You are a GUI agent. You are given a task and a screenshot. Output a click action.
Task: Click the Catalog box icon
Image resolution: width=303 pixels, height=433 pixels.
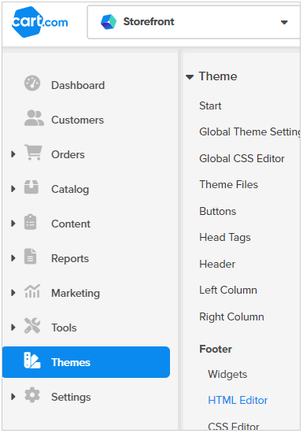(x=31, y=187)
